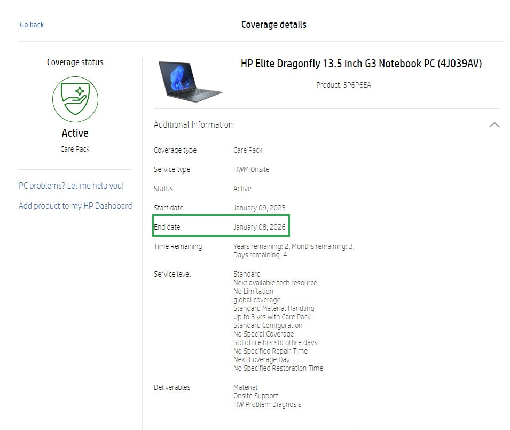Click 'Care Pack' under Active status

coord(75,149)
